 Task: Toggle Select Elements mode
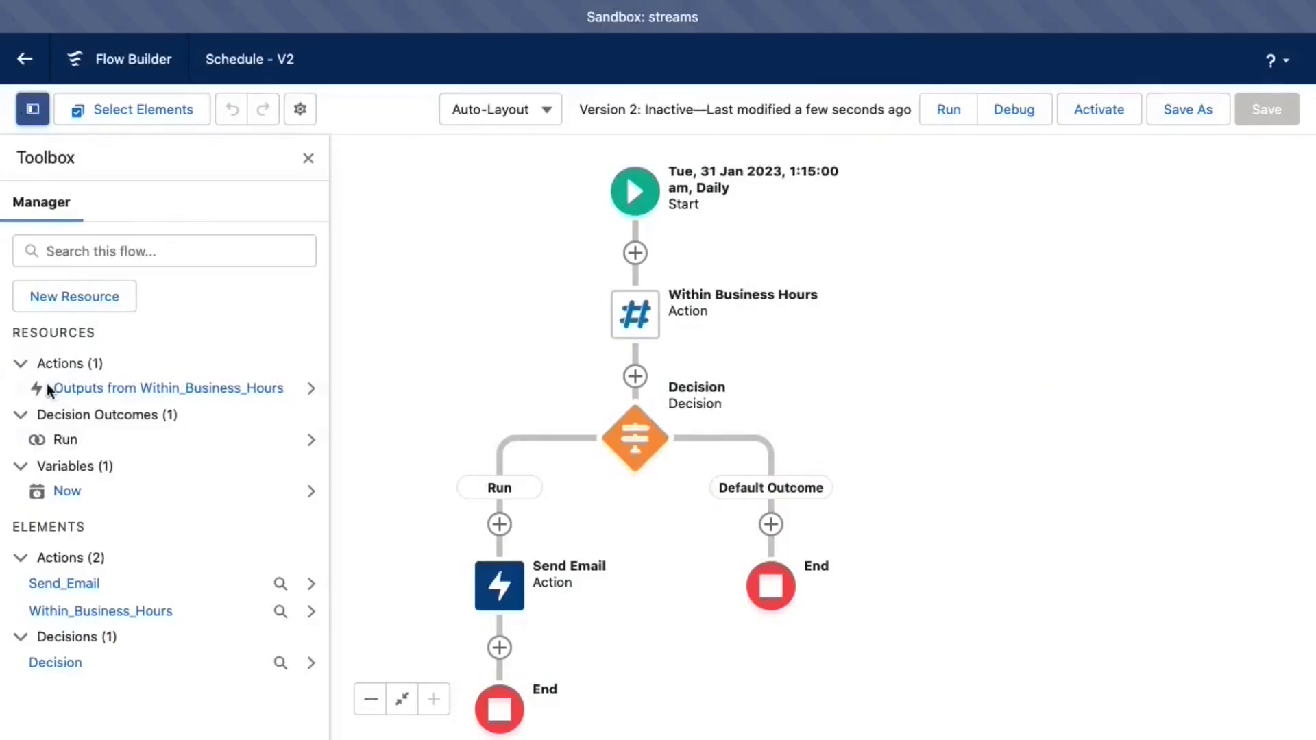132,110
